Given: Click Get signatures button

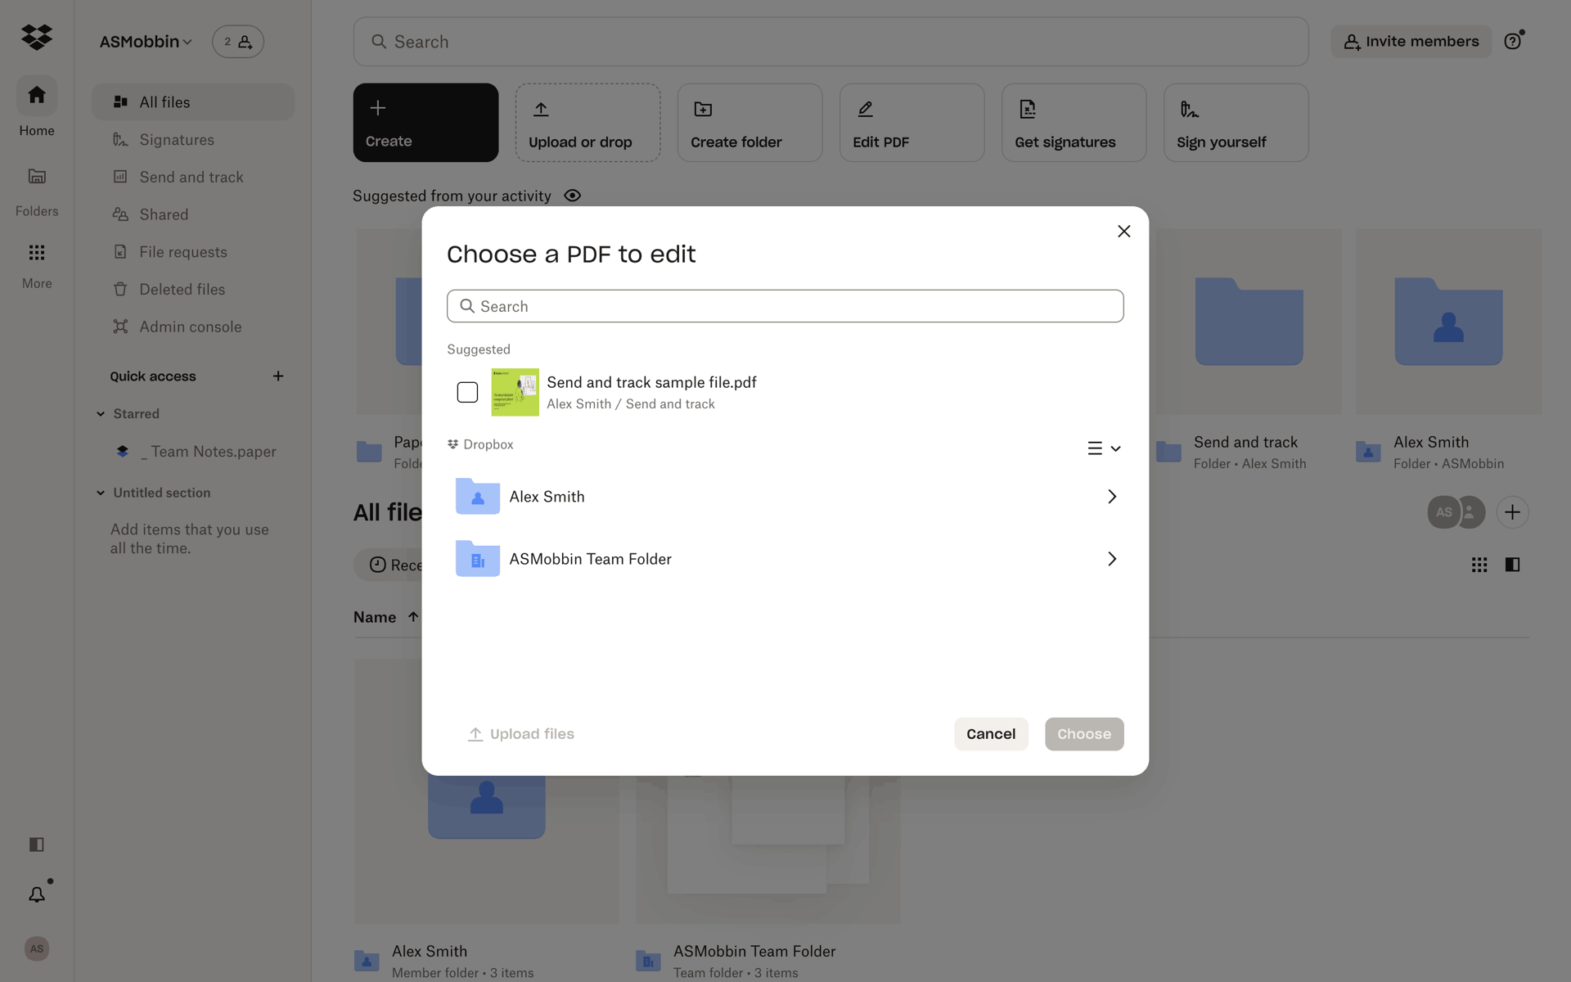Looking at the screenshot, I should (1074, 123).
